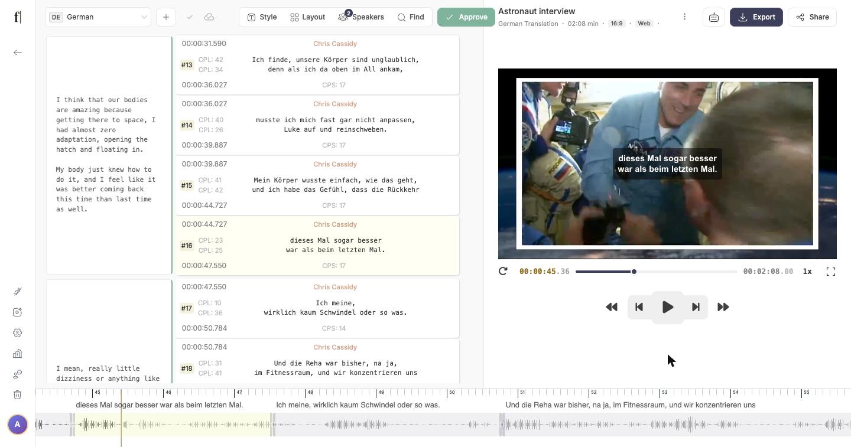Change speaker Chris Cassidy on subtitle #13
851x447 pixels.
click(x=335, y=44)
